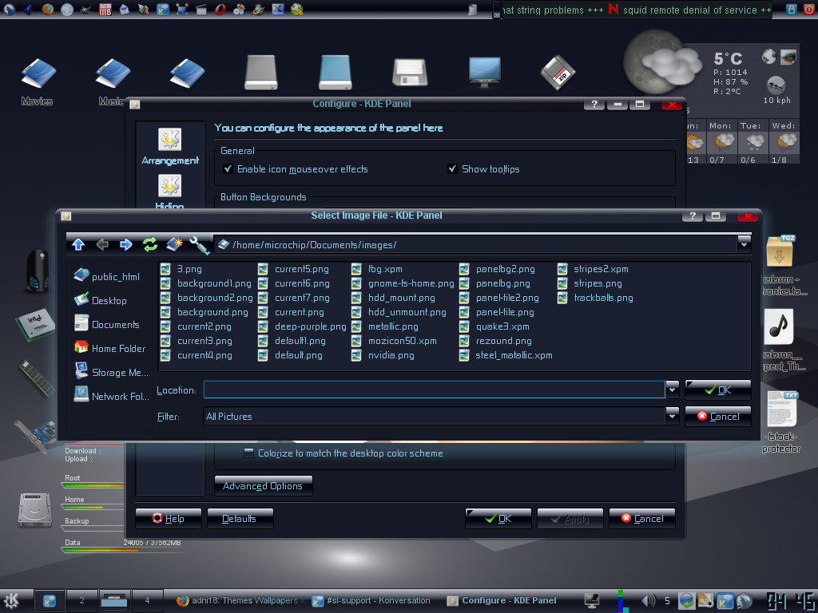818x613 pixels.
Task: Open Network Folders in places sidebar
Action: 111,395
